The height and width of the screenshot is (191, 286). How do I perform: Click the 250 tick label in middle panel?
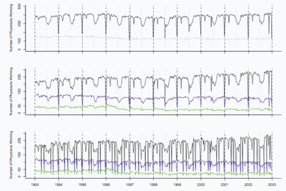(24, 77)
